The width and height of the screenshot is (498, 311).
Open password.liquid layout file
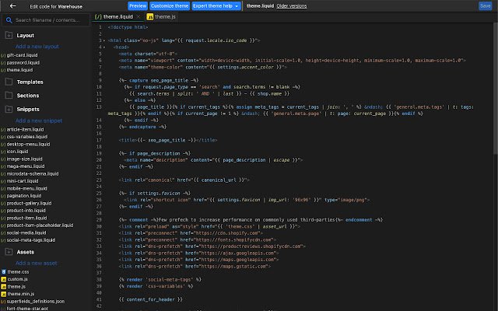(x=23, y=62)
